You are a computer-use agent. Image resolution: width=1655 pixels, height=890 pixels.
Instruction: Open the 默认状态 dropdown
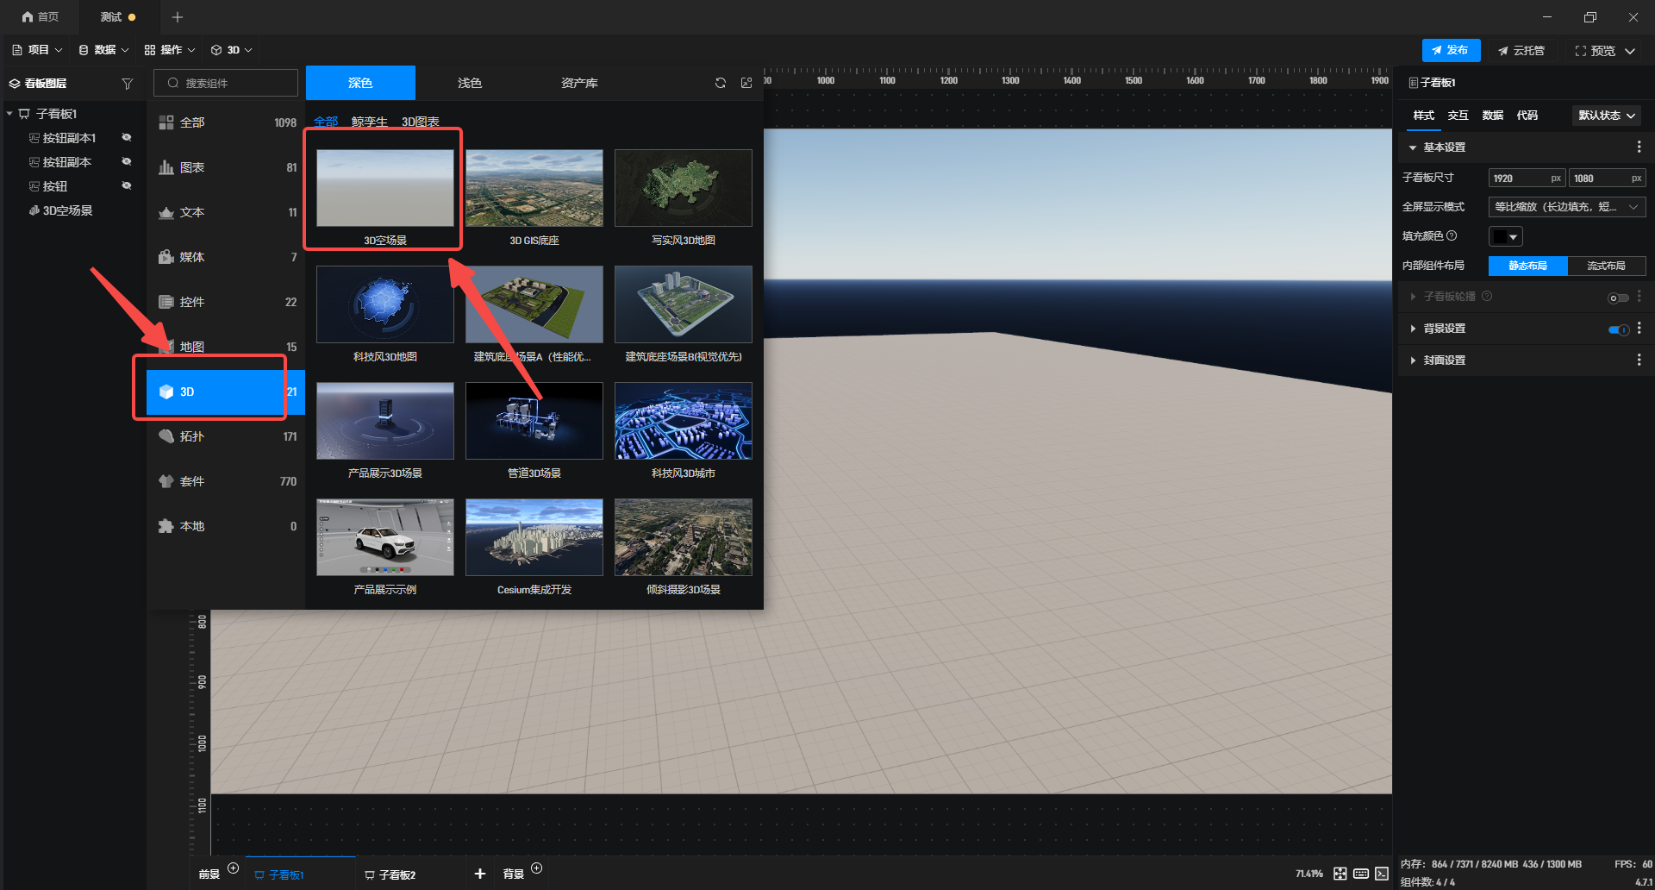pyautogui.click(x=1606, y=116)
